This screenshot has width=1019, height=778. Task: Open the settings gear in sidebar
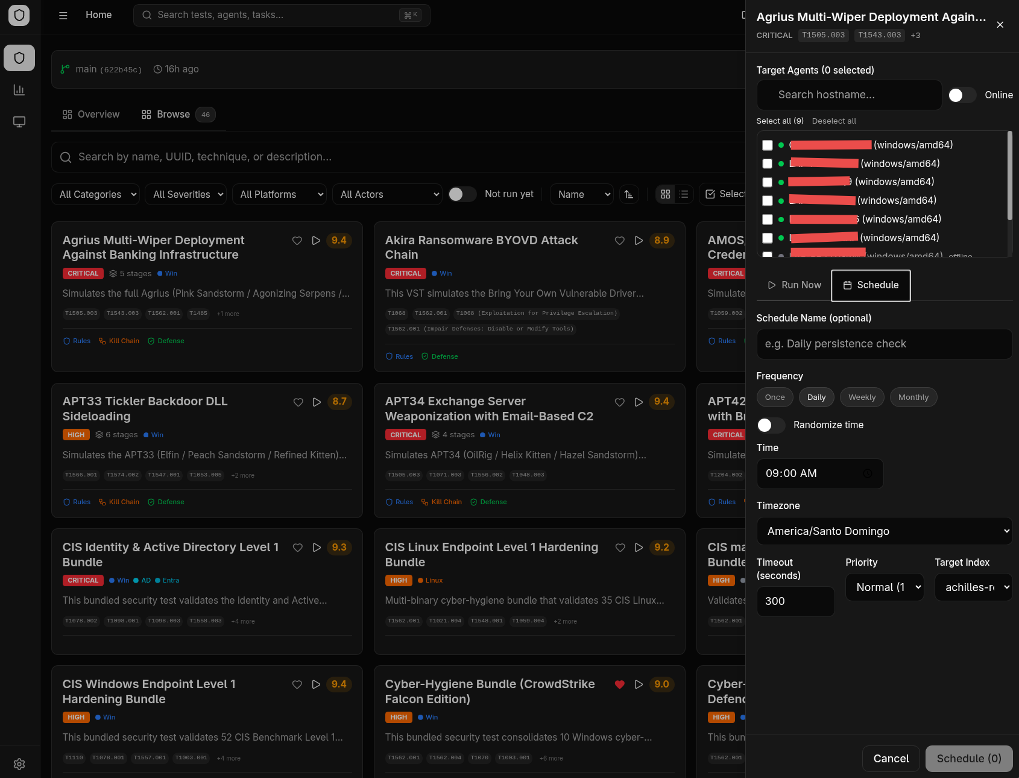pos(19,764)
